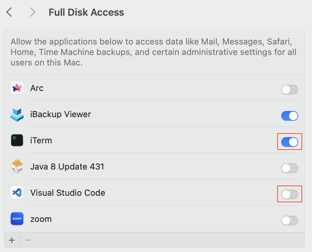Select the Visual Studio Code name text
Screen dimensions: 312x252
point(68,193)
